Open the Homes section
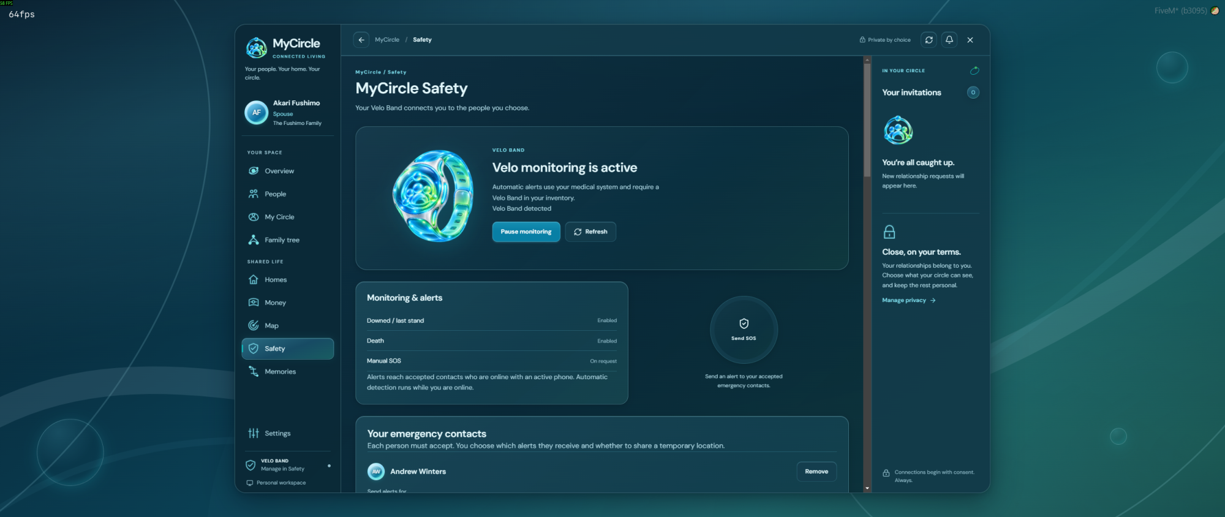 288,280
